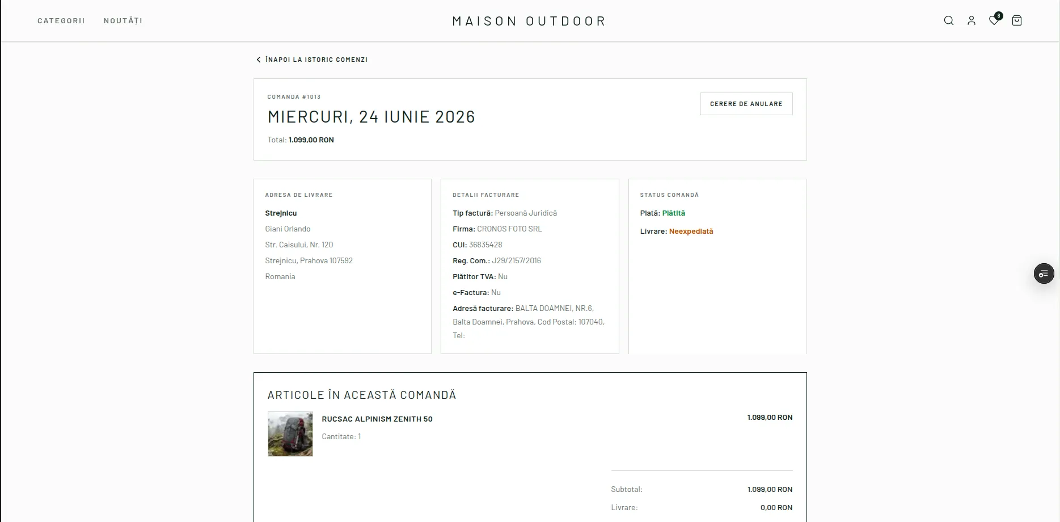Select the Plătitor TVA: Nu line

480,277
